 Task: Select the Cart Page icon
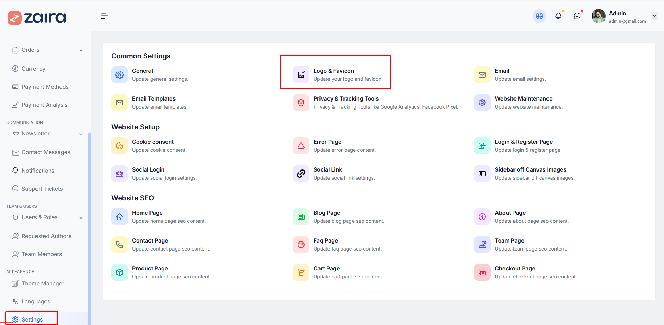pyautogui.click(x=301, y=272)
